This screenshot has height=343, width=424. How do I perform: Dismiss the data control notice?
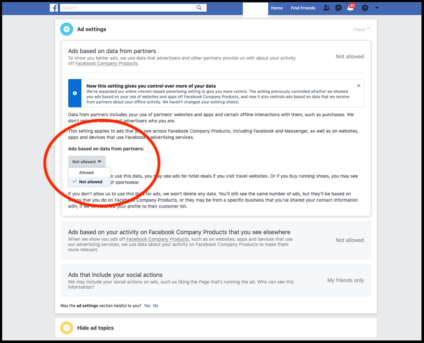coord(359,86)
